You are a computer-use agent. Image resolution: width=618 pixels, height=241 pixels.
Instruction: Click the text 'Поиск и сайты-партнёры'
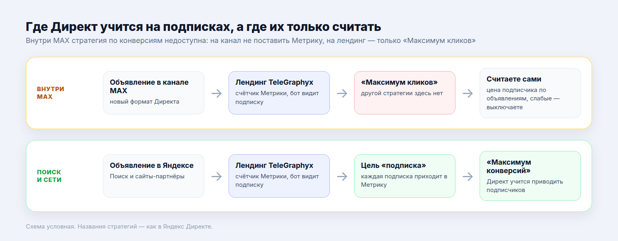point(147,176)
